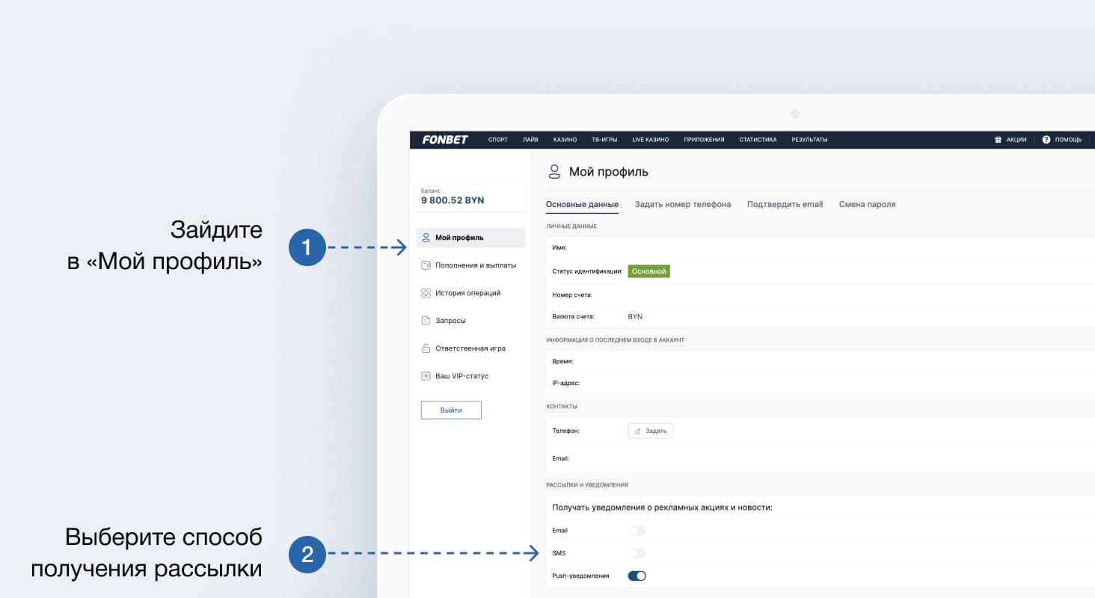Click the question mark Помощь icon
This screenshot has width=1095, height=598.
coord(1046,140)
